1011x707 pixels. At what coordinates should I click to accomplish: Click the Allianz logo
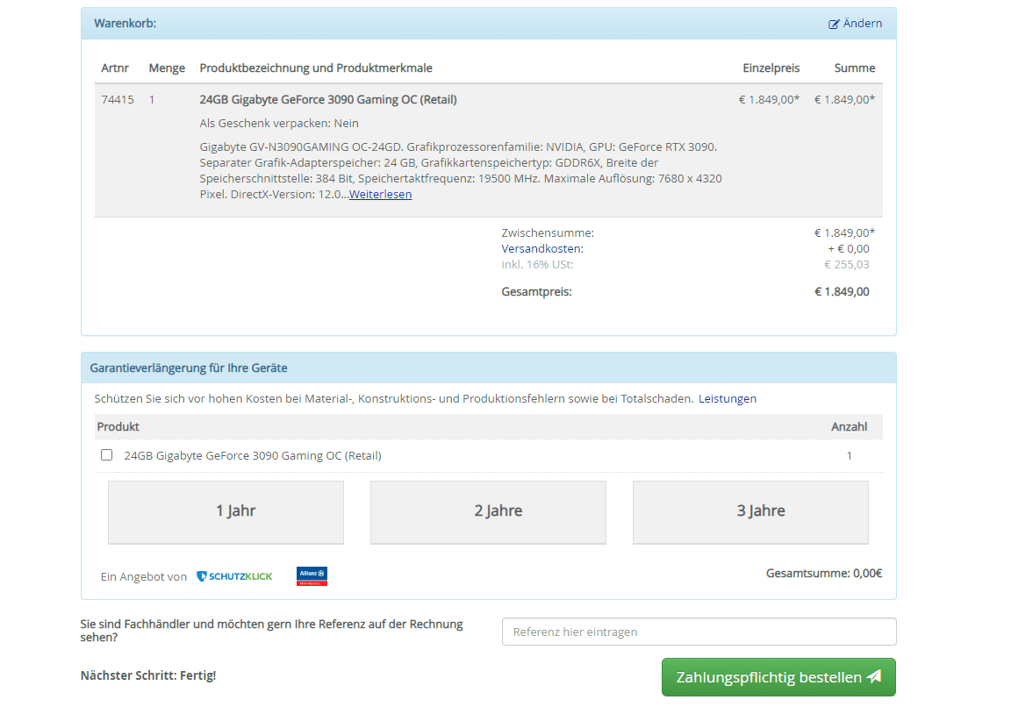coord(312,576)
